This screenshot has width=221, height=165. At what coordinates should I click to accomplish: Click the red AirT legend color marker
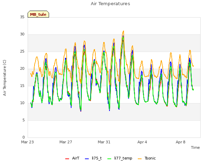tap(67, 159)
